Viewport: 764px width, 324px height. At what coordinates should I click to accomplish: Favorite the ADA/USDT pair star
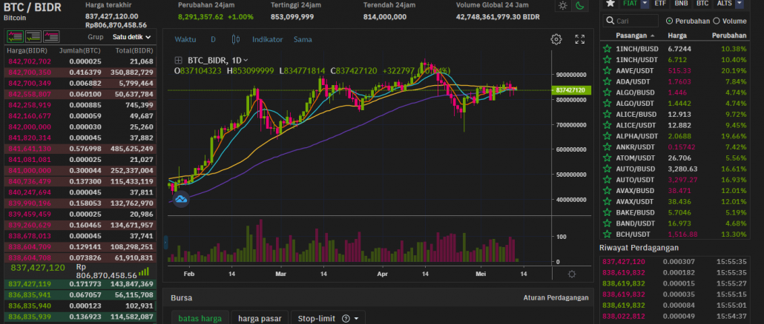pyautogui.click(x=607, y=81)
